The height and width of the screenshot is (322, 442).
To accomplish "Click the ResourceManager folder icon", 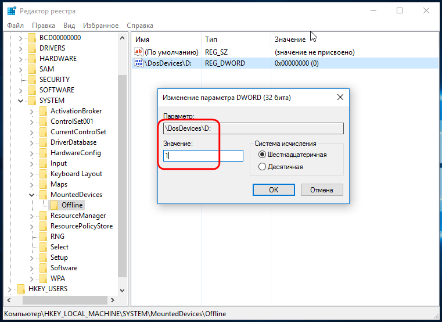I will 44,216.
